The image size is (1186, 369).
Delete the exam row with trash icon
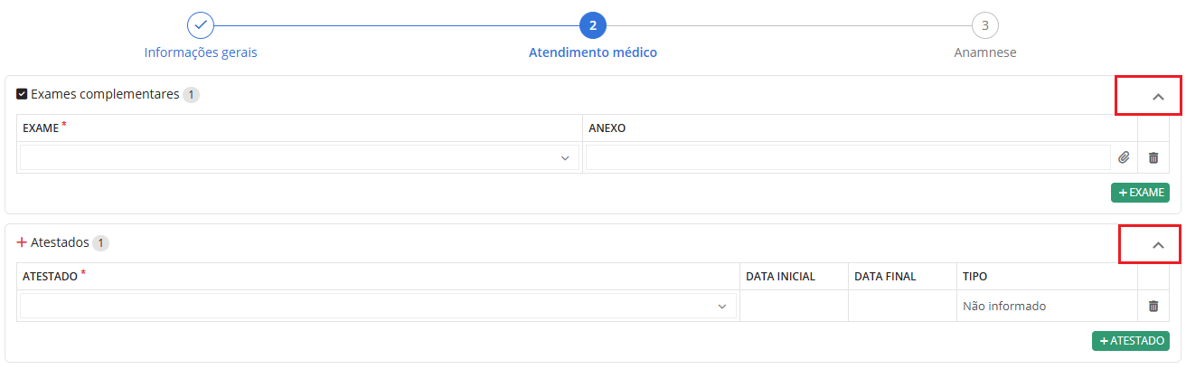(x=1153, y=157)
